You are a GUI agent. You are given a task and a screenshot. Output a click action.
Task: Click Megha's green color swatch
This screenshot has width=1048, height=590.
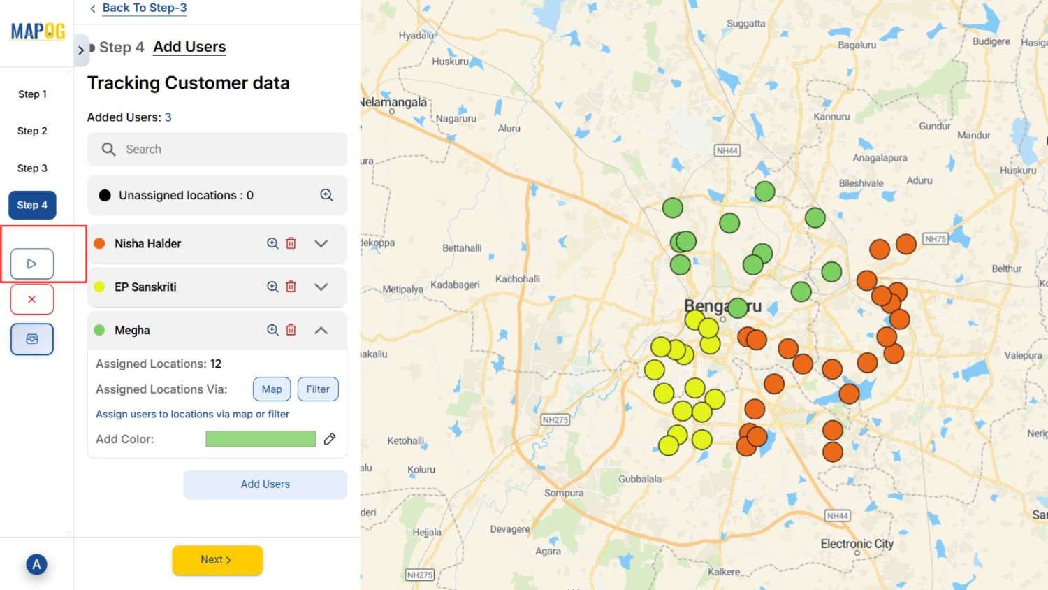261,439
